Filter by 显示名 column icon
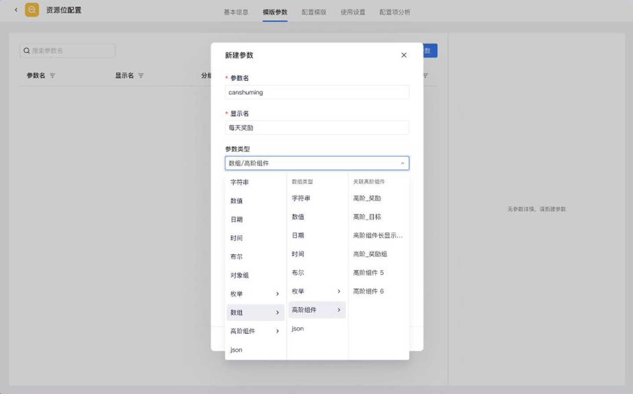Viewport: 633px width, 394px height. (141, 76)
